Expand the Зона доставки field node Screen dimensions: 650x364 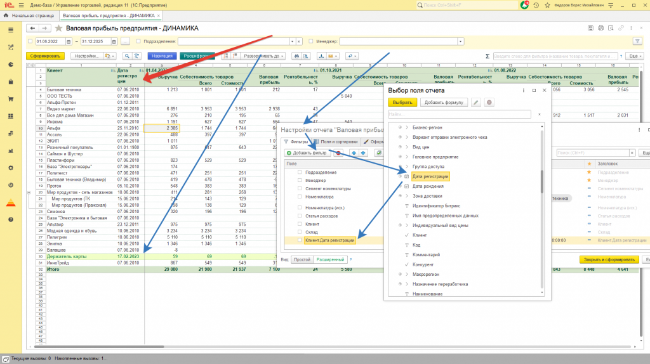click(x=400, y=196)
